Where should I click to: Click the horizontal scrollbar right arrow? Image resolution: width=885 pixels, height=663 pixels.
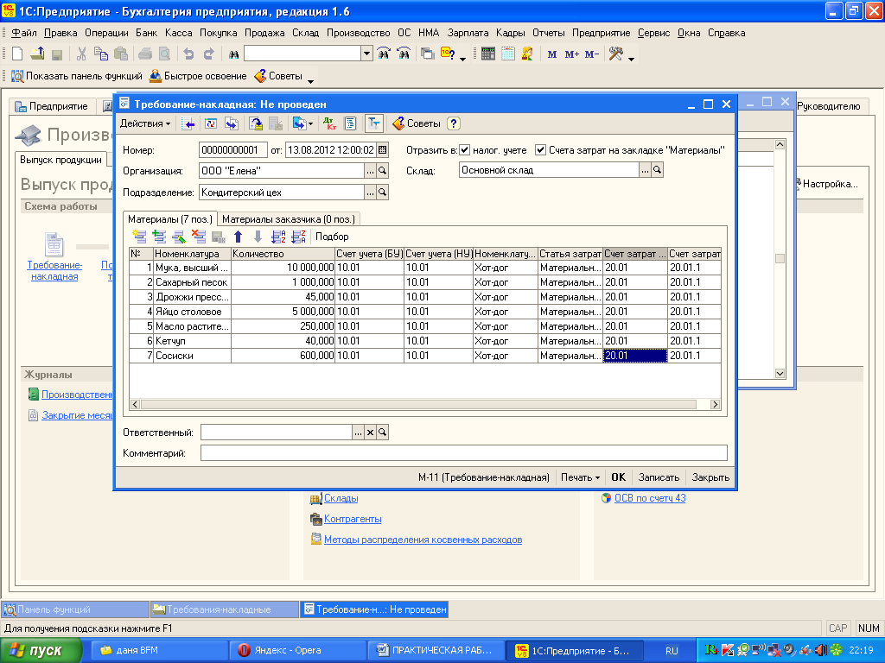point(715,404)
